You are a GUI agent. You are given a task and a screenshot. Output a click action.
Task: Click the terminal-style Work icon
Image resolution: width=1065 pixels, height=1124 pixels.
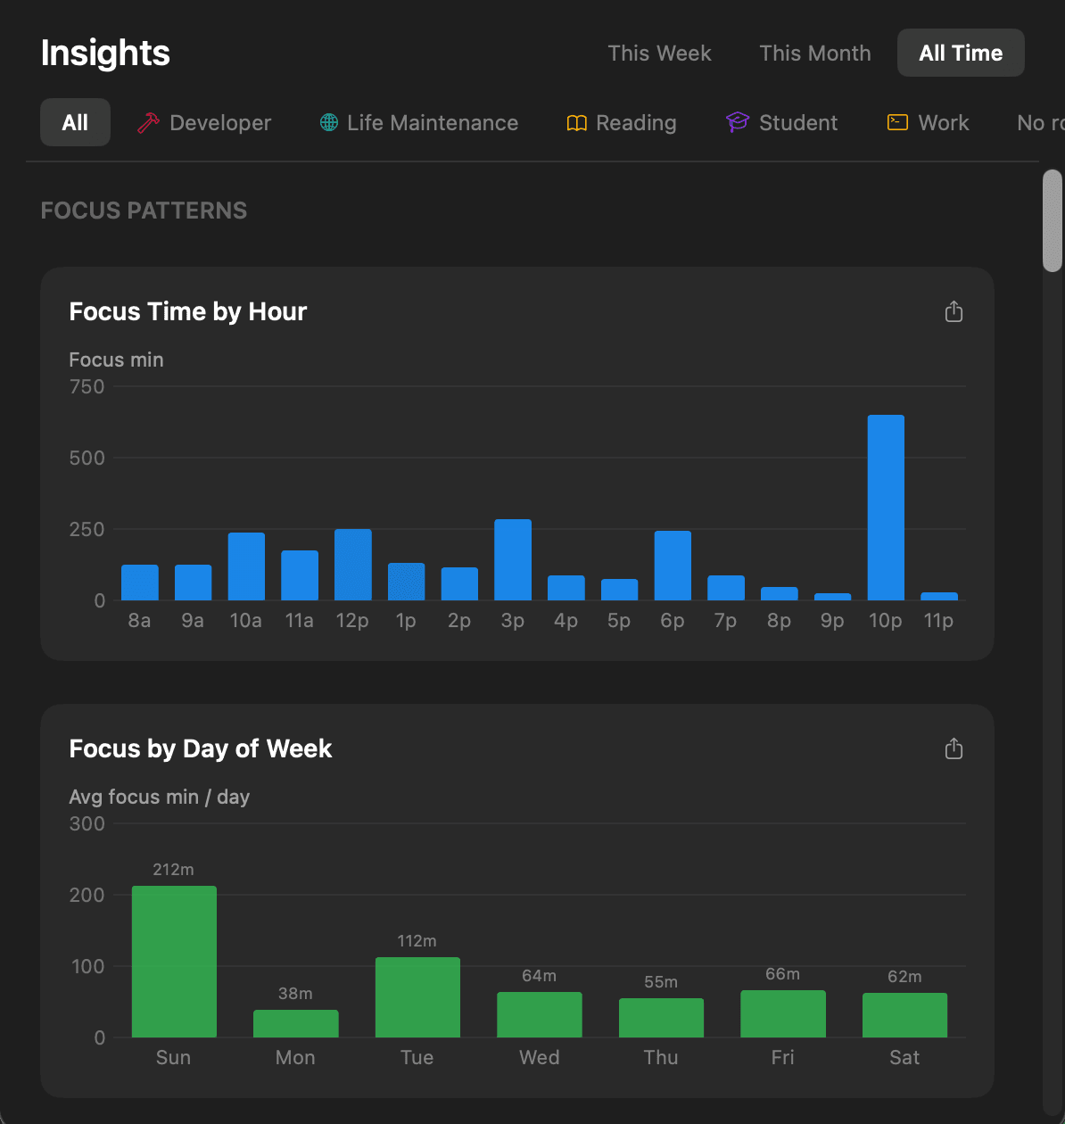pyautogui.click(x=896, y=122)
